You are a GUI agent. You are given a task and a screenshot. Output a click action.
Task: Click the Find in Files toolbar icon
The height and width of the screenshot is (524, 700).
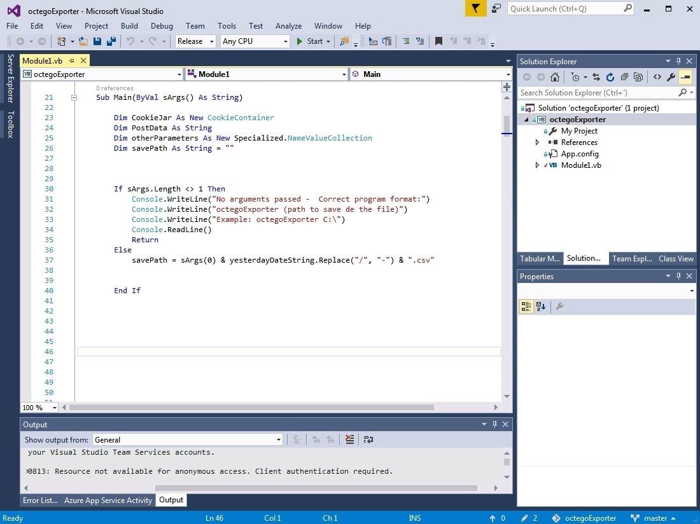click(x=344, y=41)
